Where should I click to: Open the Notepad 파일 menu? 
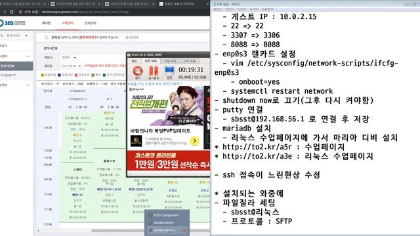tap(217, 9)
